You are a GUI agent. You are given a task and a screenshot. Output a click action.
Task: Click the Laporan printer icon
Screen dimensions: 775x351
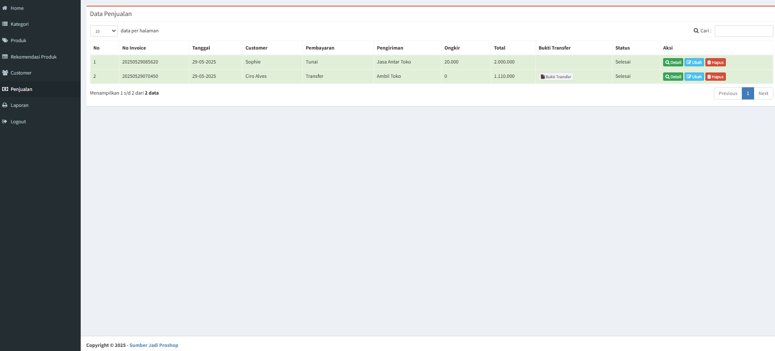(5, 105)
